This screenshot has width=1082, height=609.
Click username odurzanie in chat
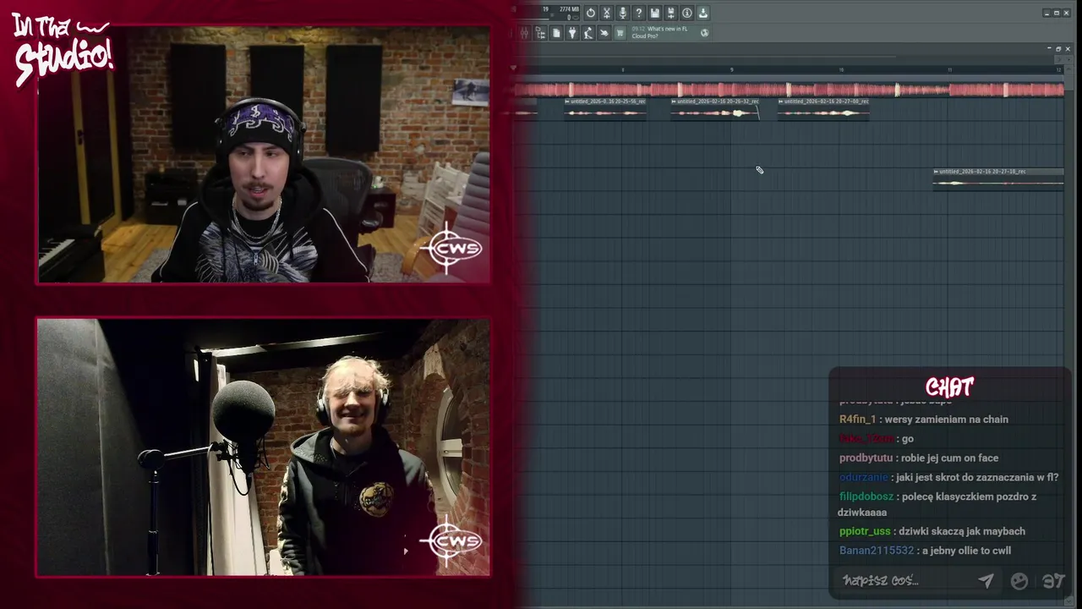pyautogui.click(x=863, y=477)
